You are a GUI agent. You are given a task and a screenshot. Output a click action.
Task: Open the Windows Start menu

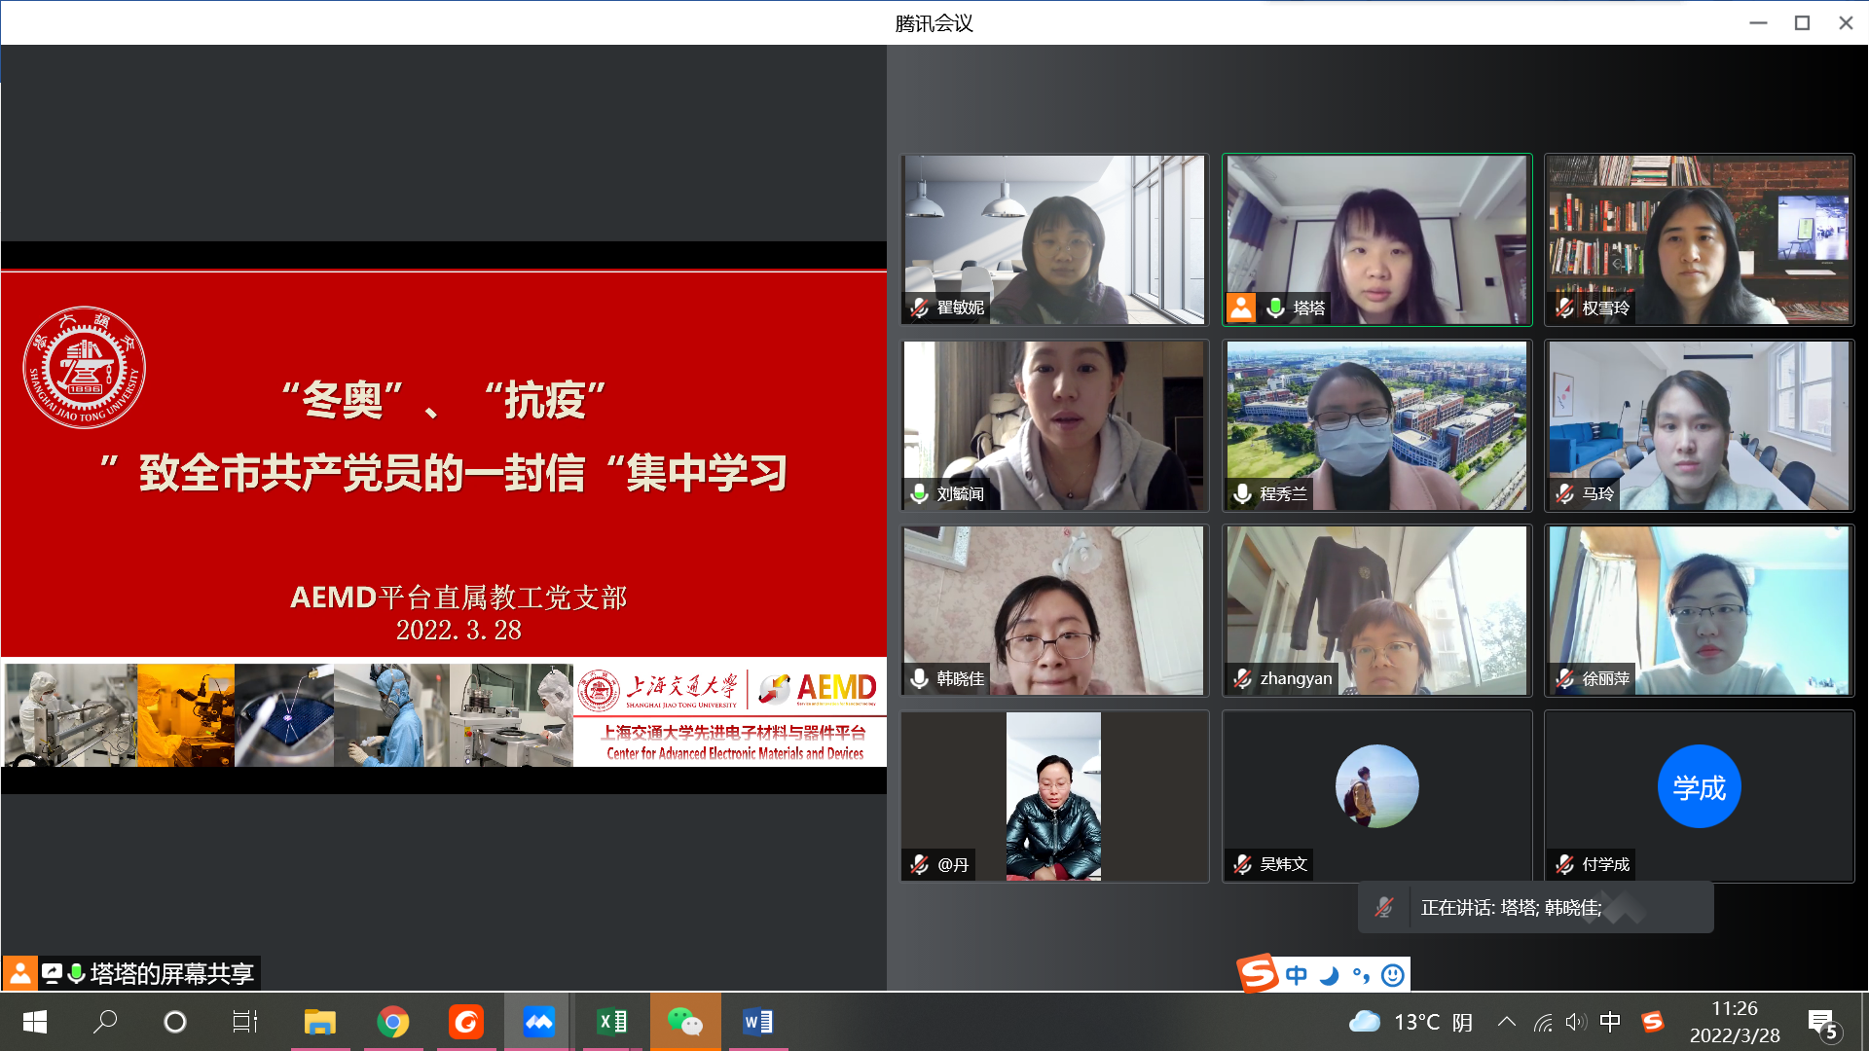click(35, 1022)
